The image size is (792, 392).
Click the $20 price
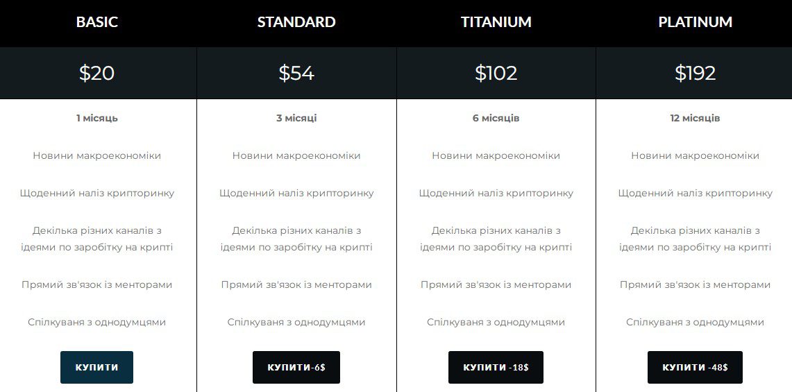96,73
